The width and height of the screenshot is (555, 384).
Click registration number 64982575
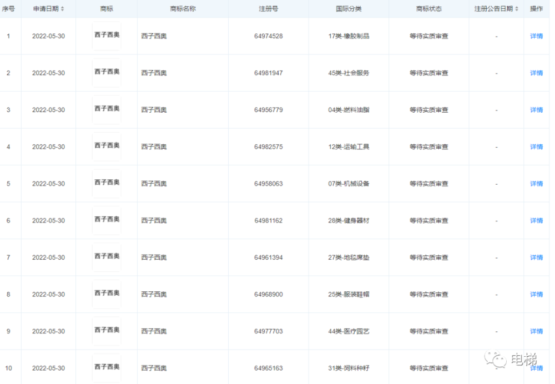click(268, 147)
